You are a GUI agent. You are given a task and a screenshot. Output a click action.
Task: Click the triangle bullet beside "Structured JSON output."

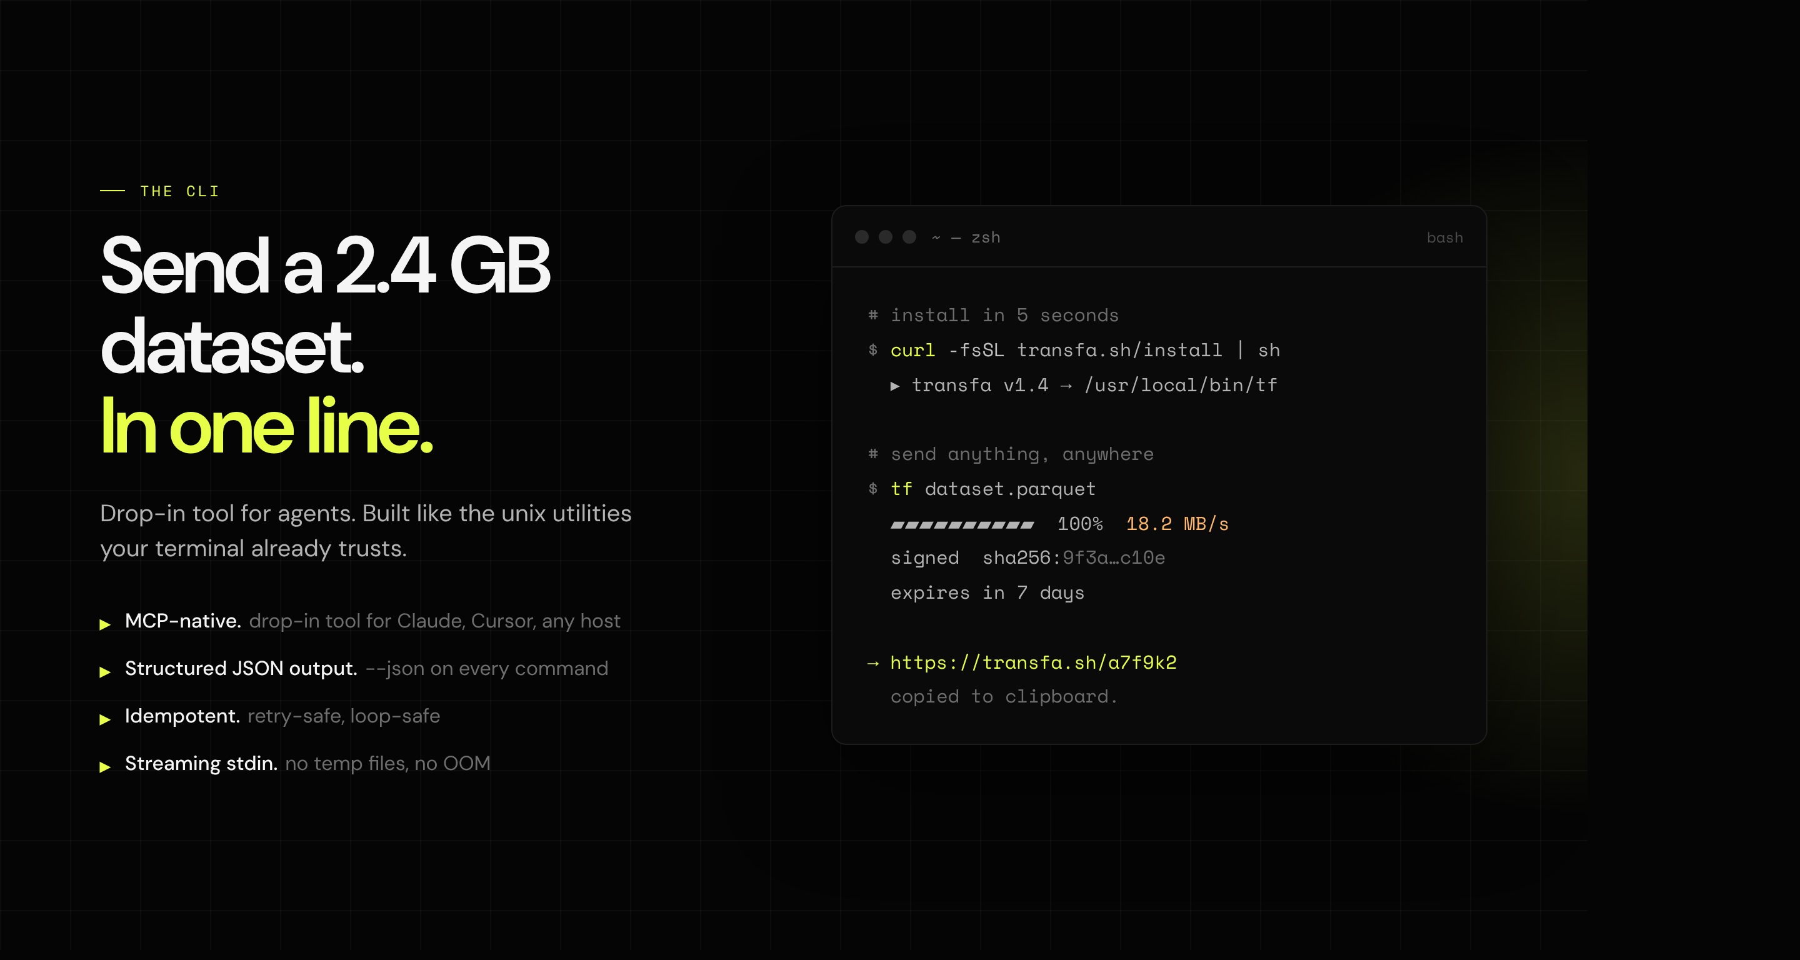[x=105, y=671]
